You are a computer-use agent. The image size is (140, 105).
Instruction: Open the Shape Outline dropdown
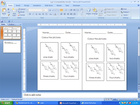point(111,12)
